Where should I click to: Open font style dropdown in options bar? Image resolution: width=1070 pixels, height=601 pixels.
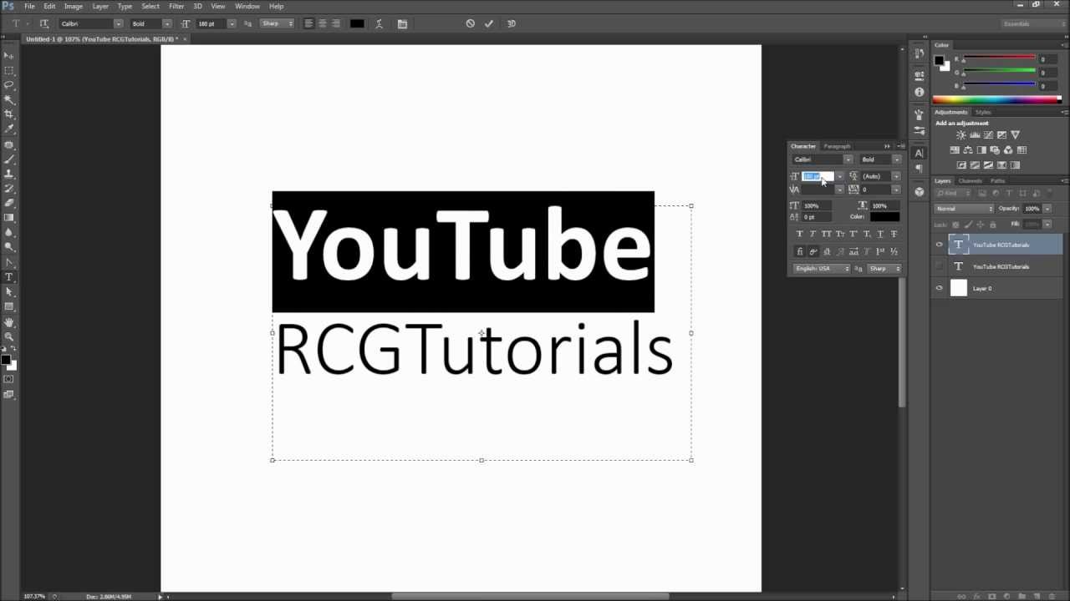pyautogui.click(x=166, y=23)
